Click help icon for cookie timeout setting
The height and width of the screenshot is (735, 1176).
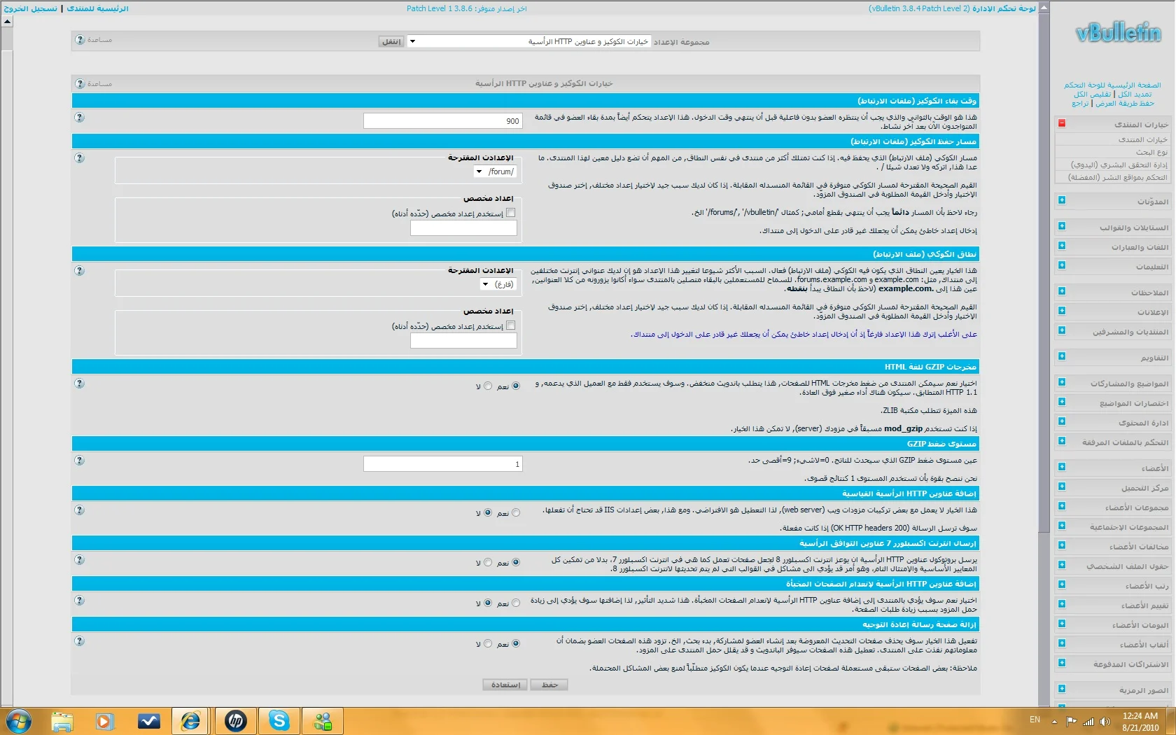point(79,118)
